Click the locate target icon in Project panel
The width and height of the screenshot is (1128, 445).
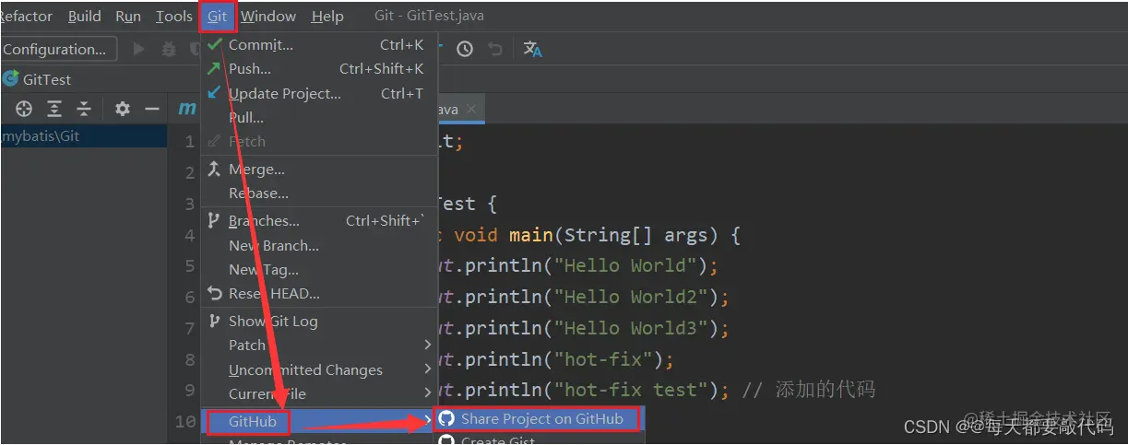coord(24,109)
